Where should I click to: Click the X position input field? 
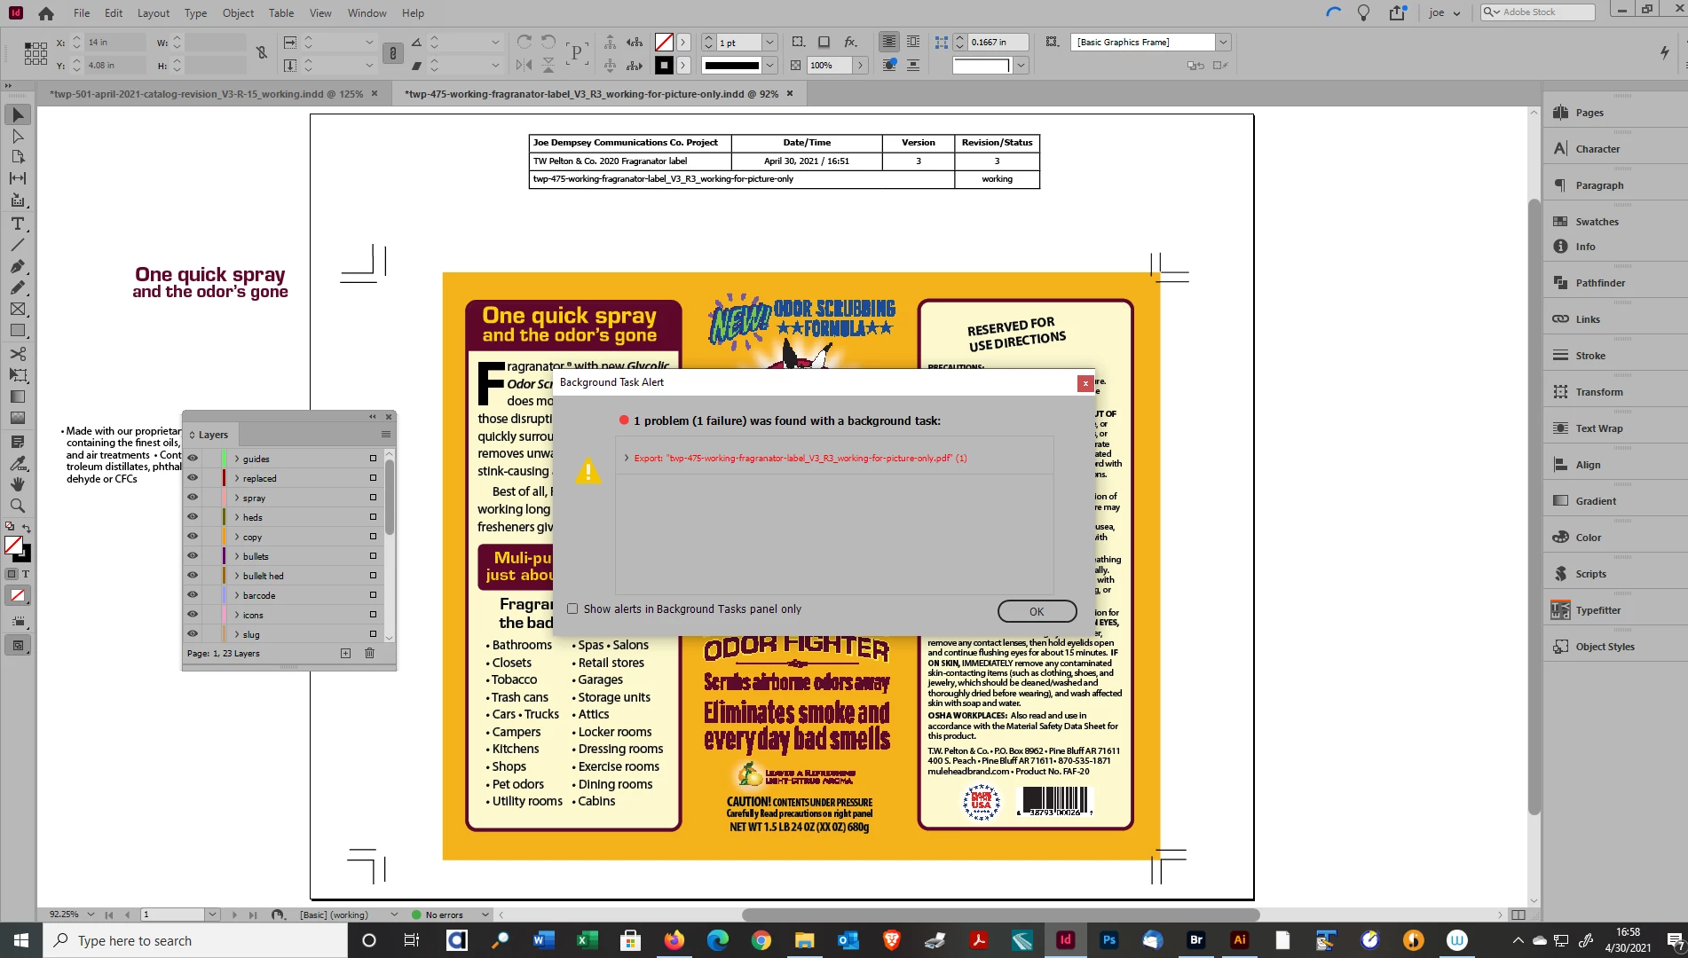click(115, 42)
